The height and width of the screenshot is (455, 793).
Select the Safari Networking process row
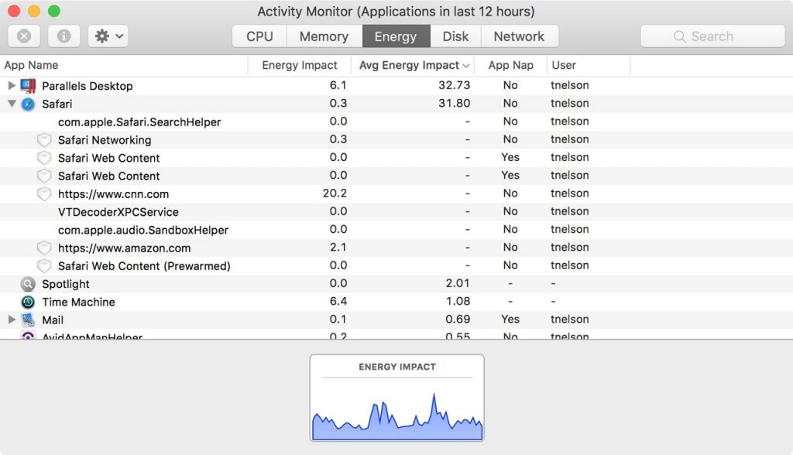point(396,140)
